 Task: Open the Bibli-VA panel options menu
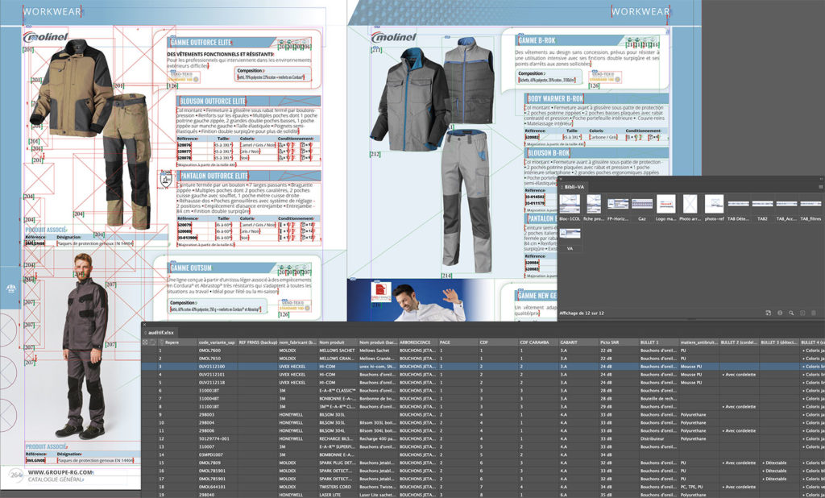tap(821, 187)
